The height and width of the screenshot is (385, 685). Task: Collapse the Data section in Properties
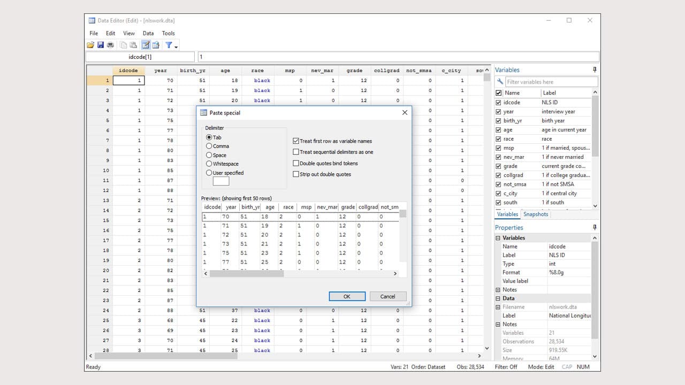point(498,298)
